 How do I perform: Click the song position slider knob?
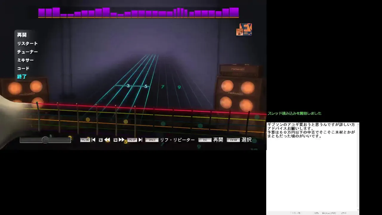[x=45, y=140]
